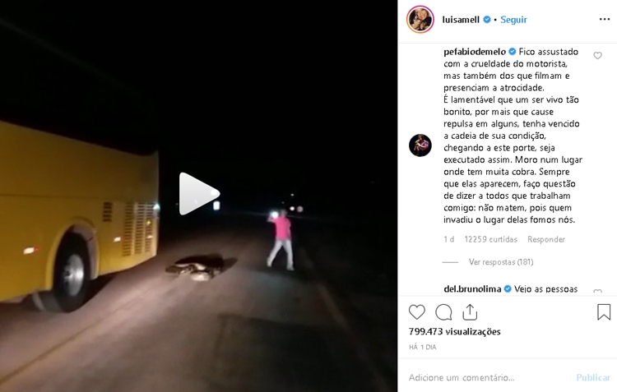Play the video of the yellow bus
The width and height of the screenshot is (617, 392).
tap(199, 194)
